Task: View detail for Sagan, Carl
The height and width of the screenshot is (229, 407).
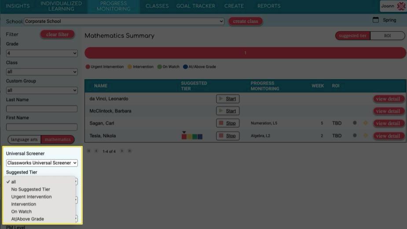Action: pyautogui.click(x=388, y=123)
